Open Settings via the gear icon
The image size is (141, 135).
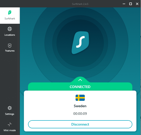[10, 108]
